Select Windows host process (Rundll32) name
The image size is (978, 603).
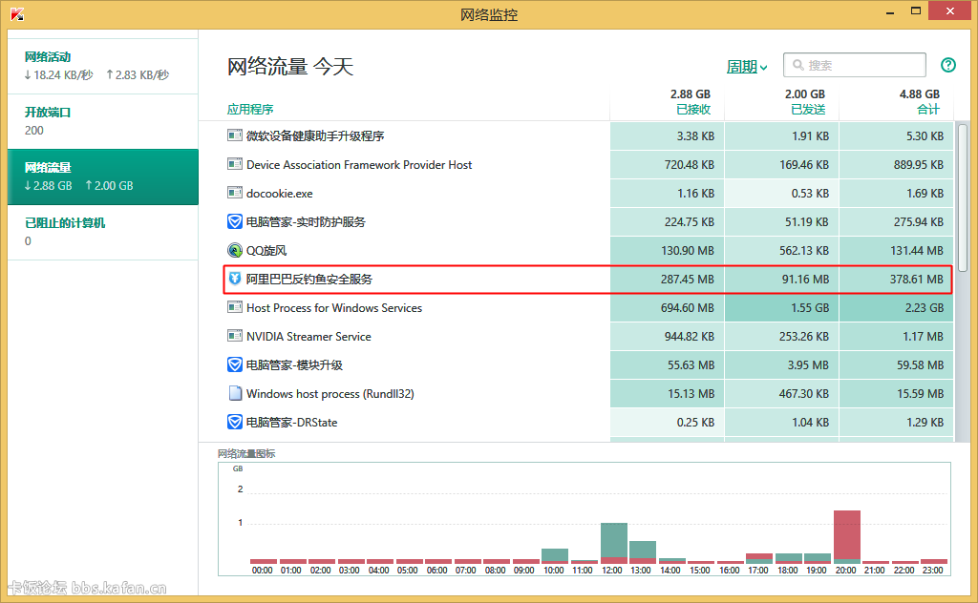click(x=330, y=394)
